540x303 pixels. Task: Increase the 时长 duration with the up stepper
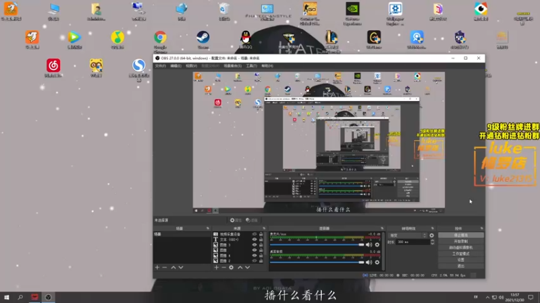pos(433,240)
